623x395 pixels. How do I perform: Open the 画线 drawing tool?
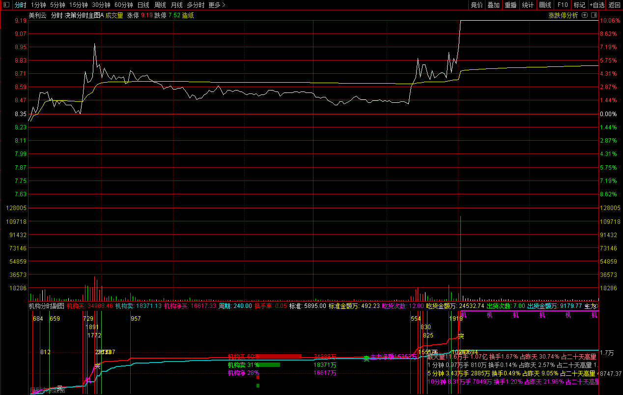[x=545, y=5]
